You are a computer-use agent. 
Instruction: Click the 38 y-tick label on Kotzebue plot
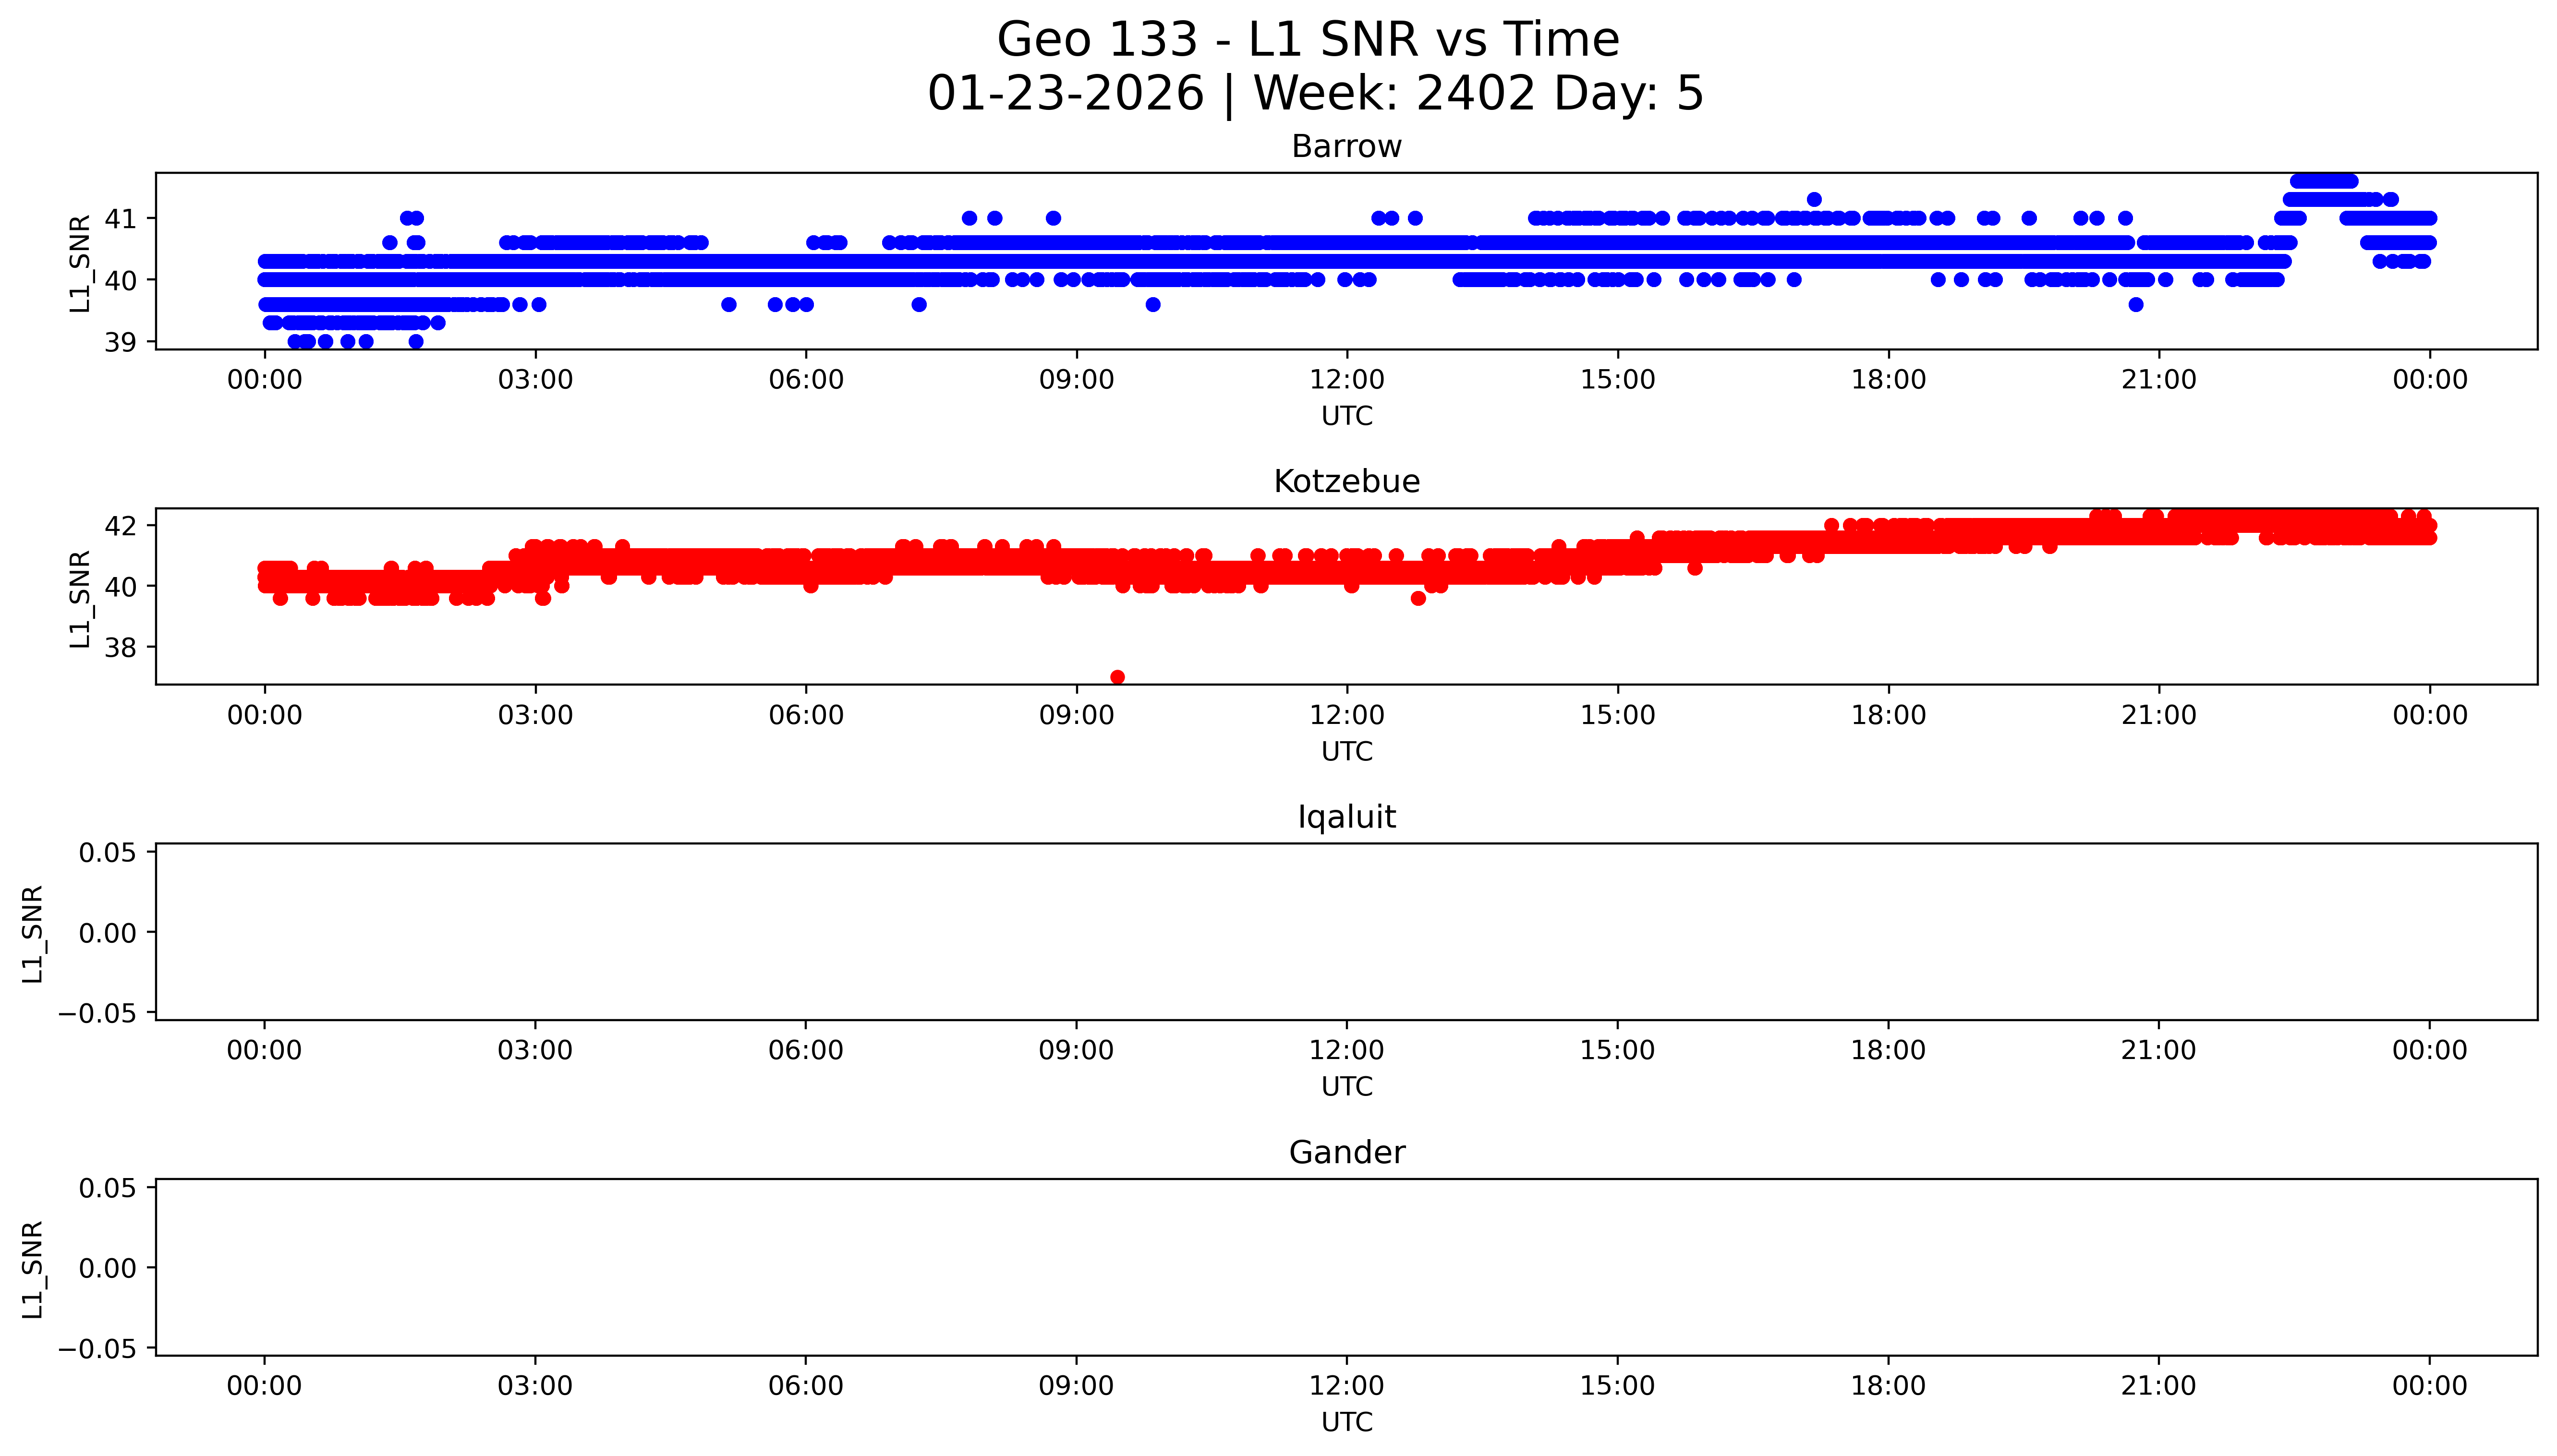point(121,648)
